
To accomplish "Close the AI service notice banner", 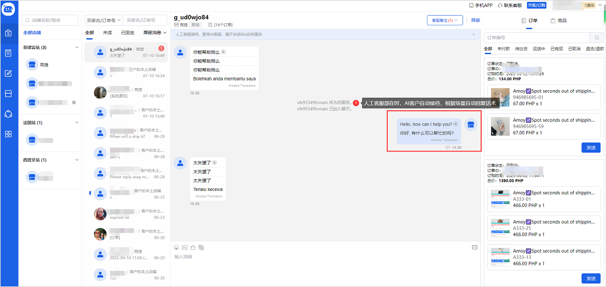I will 474,35.
